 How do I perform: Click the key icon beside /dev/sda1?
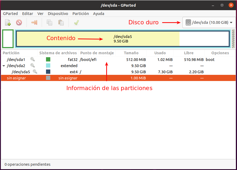(x=32, y=59)
